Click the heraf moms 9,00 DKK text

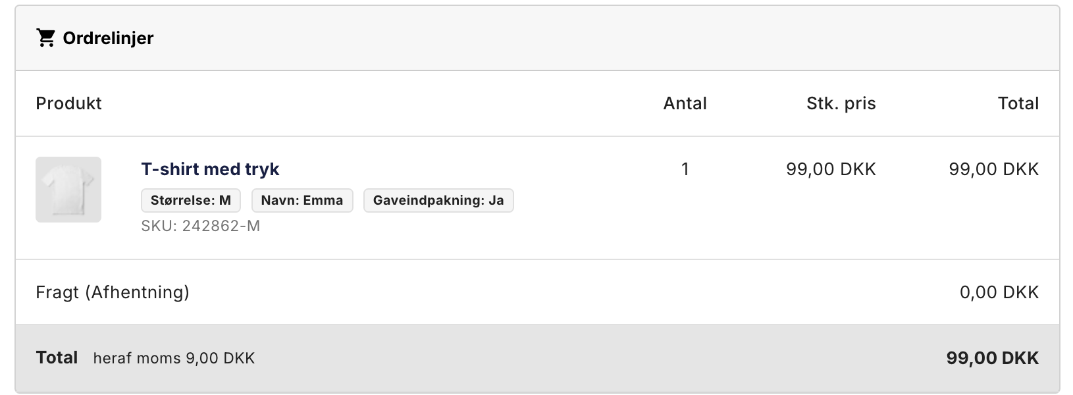[x=174, y=358]
